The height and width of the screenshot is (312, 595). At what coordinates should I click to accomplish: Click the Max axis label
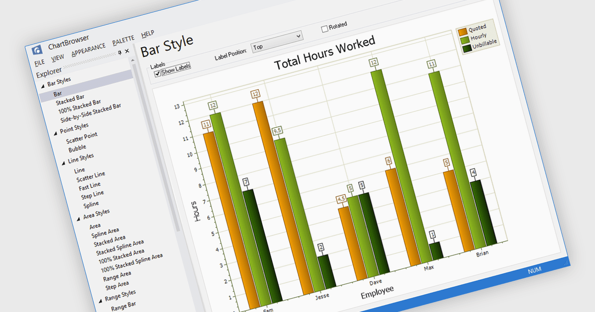click(x=430, y=268)
